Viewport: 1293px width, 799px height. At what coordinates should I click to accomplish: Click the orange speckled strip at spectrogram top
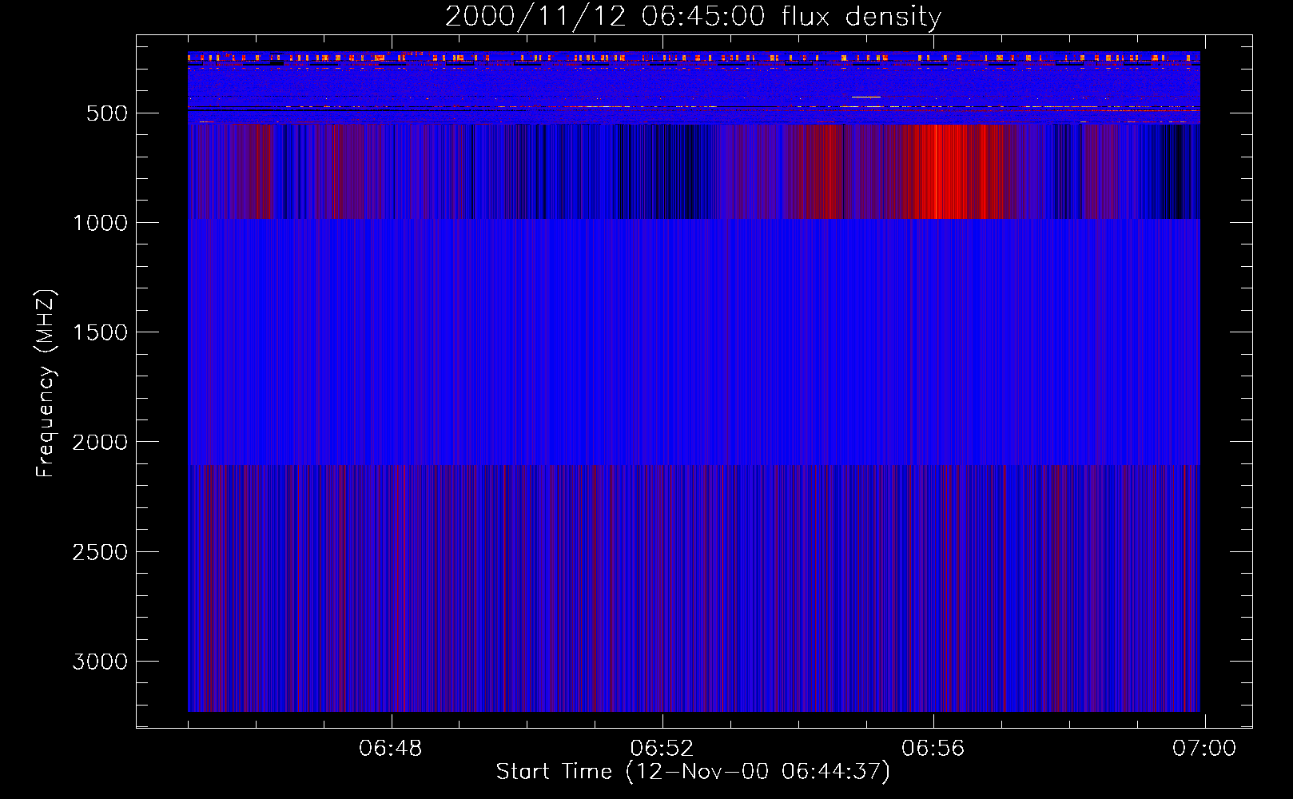pyautogui.click(x=693, y=58)
